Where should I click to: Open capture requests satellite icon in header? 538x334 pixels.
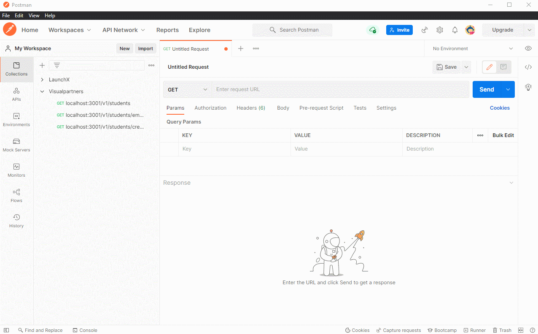(x=425, y=30)
